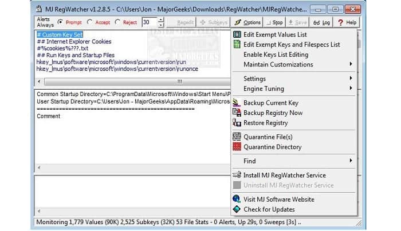Click the bottom pane scroll left arrow
Screen dimensions: 401x231
point(39,211)
